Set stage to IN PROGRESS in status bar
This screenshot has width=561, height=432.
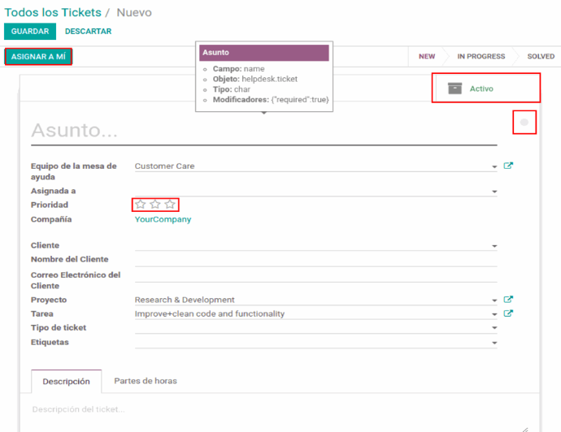coord(481,57)
